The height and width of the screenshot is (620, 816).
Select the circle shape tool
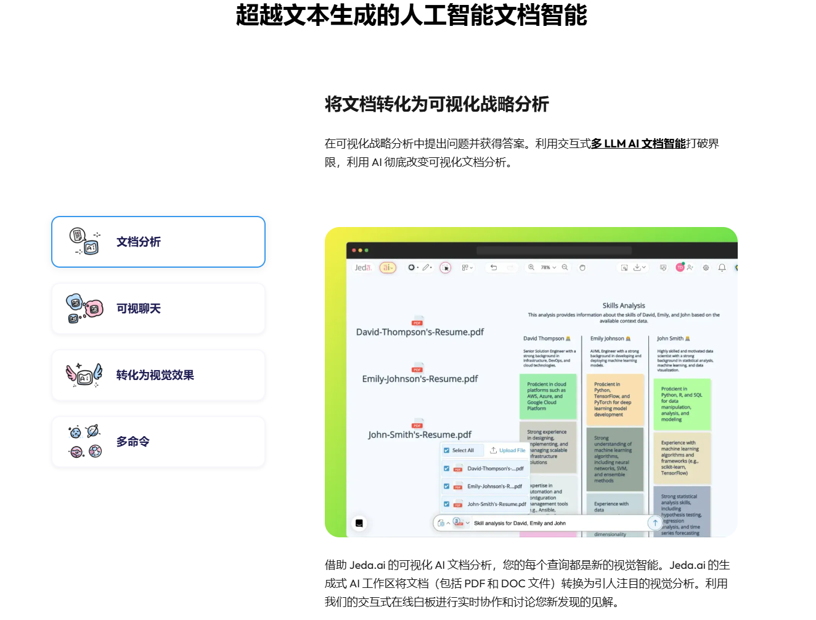point(412,268)
